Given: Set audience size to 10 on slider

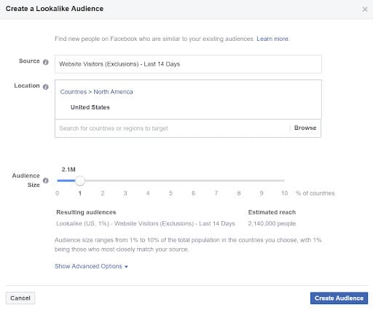Looking at the screenshot, I should pos(284,181).
